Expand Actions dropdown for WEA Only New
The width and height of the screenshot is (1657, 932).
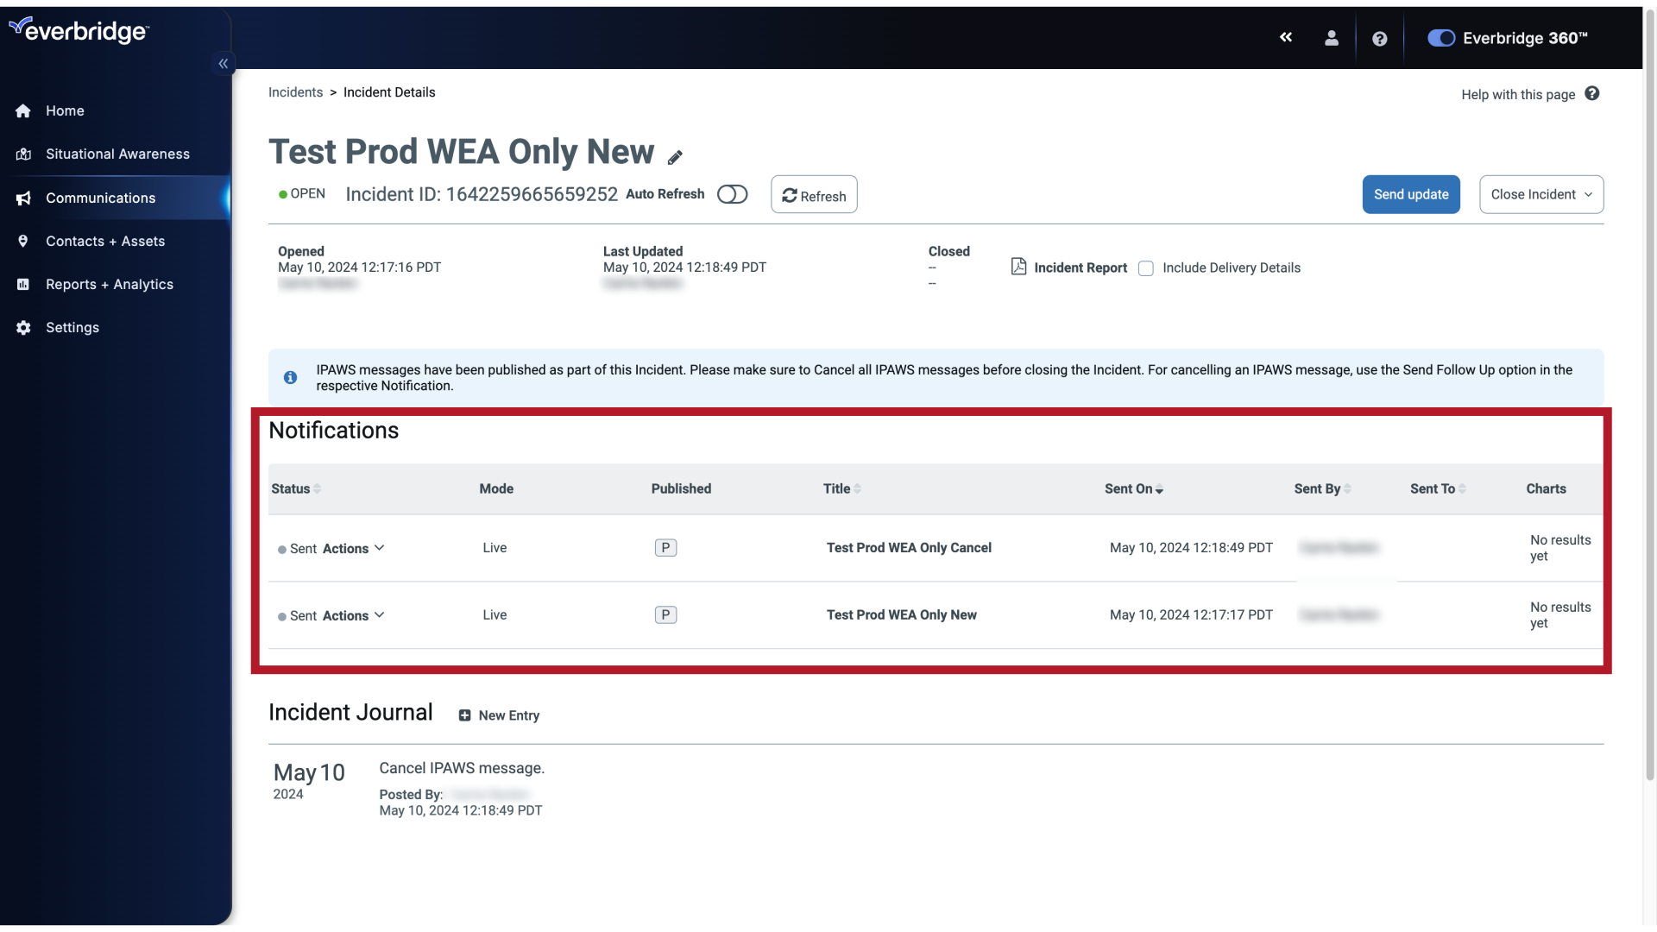click(x=355, y=615)
